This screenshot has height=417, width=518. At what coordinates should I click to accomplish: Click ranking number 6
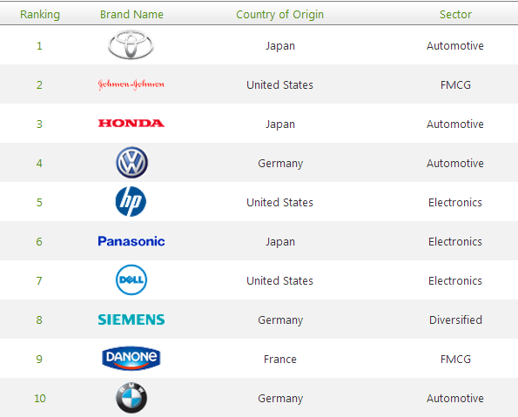(x=39, y=241)
